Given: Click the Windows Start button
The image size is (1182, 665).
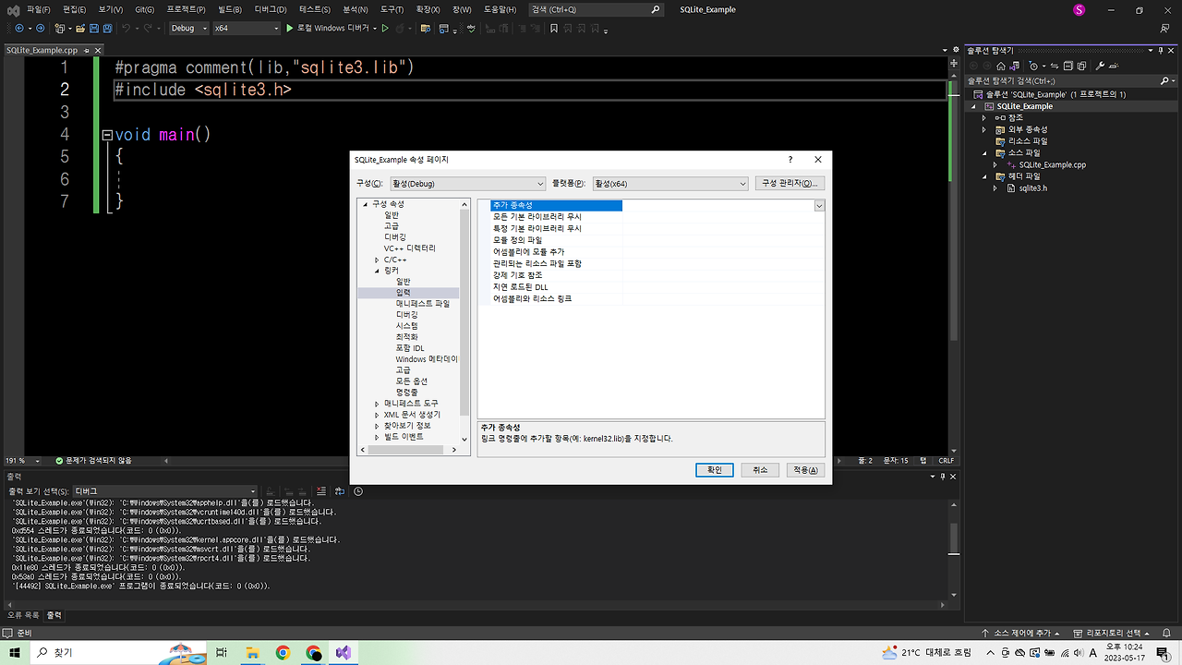Looking at the screenshot, I should (15, 653).
